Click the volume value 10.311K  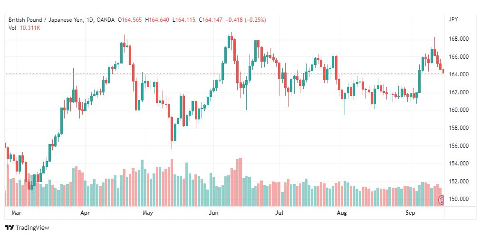pos(30,28)
